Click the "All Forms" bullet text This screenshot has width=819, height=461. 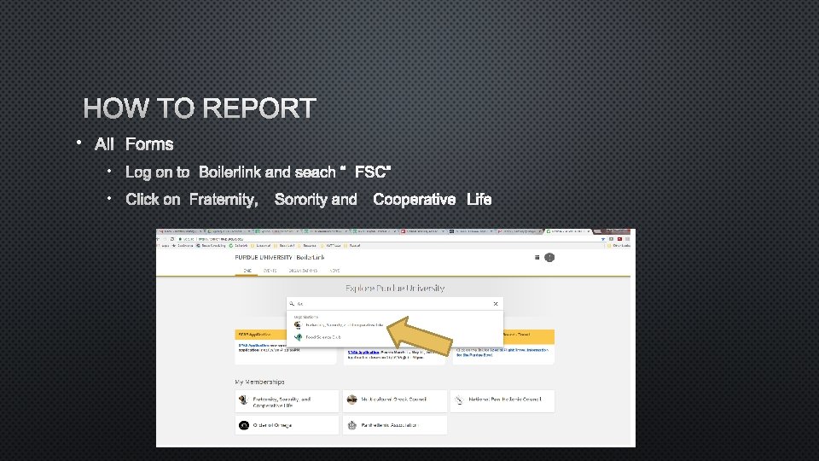point(134,144)
